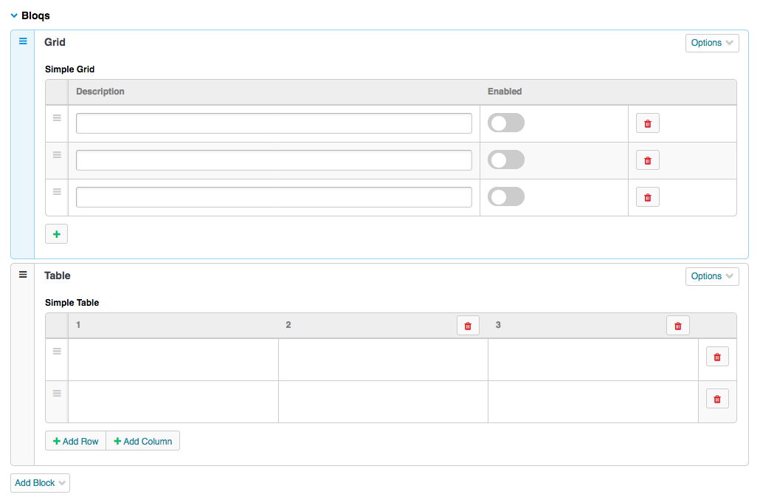Click second table row reorder handle
Image resolution: width=760 pixels, height=500 pixels.
click(x=57, y=394)
